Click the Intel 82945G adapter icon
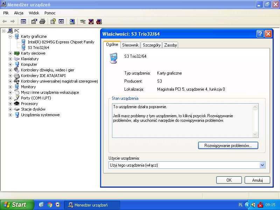The image size is (280, 210). tap(23, 42)
